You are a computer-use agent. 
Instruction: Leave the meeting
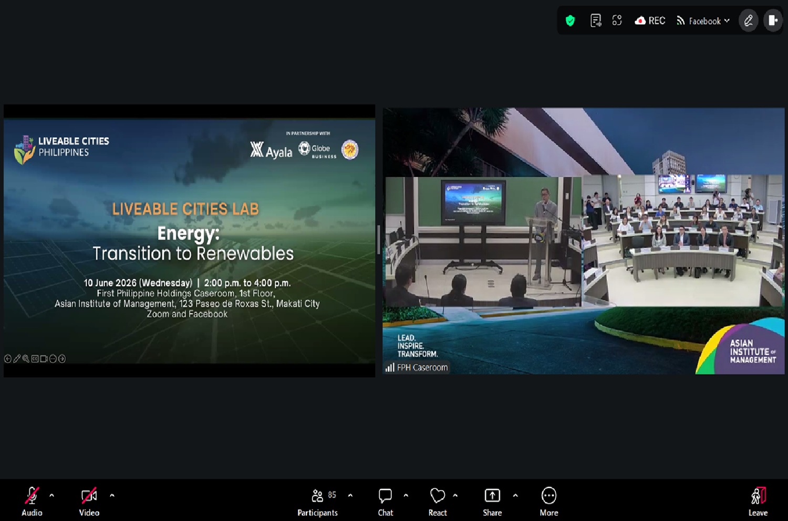(x=758, y=501)
